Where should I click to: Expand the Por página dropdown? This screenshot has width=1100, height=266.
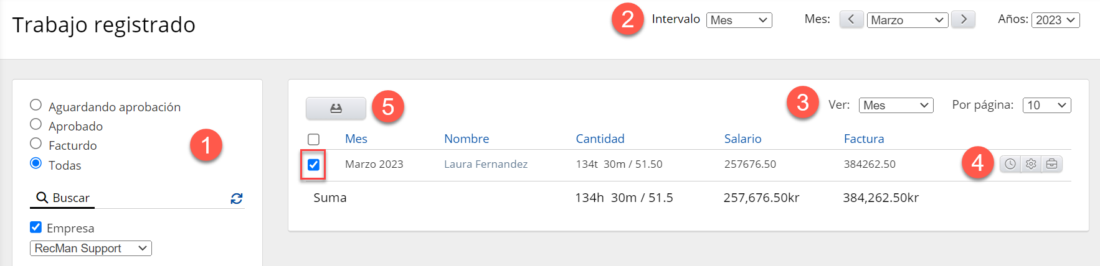[x=1046, y=105]
